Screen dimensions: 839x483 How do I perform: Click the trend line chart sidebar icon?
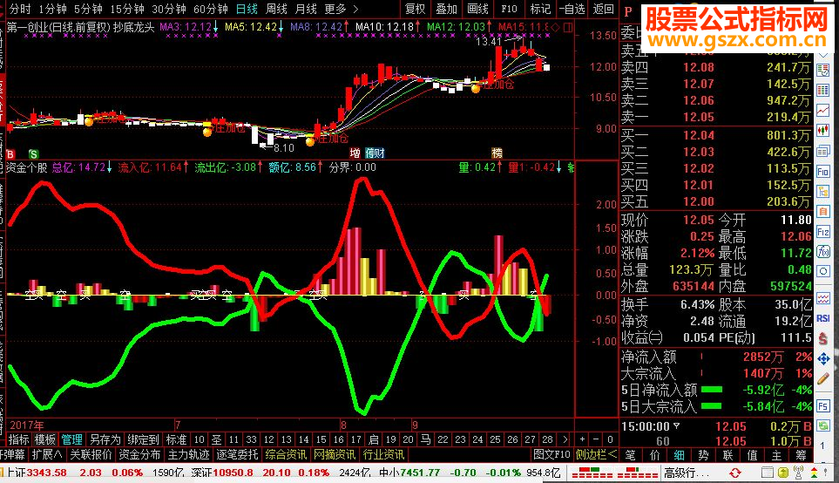tap(823, 111)
